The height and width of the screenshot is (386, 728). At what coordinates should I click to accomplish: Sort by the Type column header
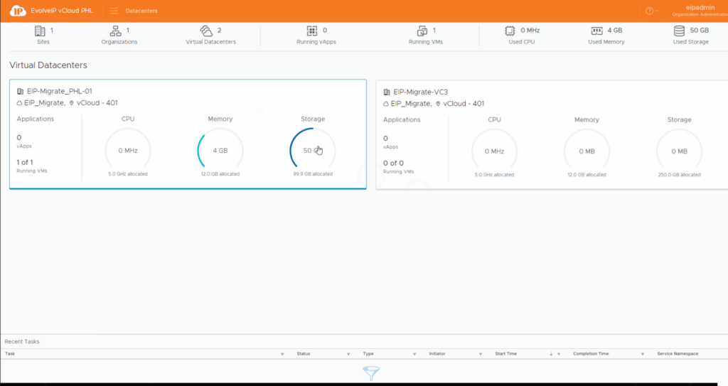[x=368, y=353]
